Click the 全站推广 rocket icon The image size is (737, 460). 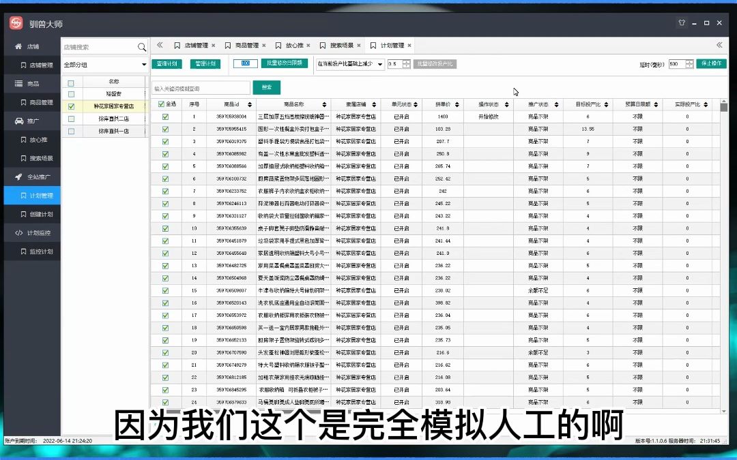(18, 177)
